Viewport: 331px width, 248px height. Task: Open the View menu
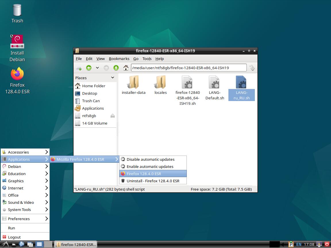(x=101, y=59)
